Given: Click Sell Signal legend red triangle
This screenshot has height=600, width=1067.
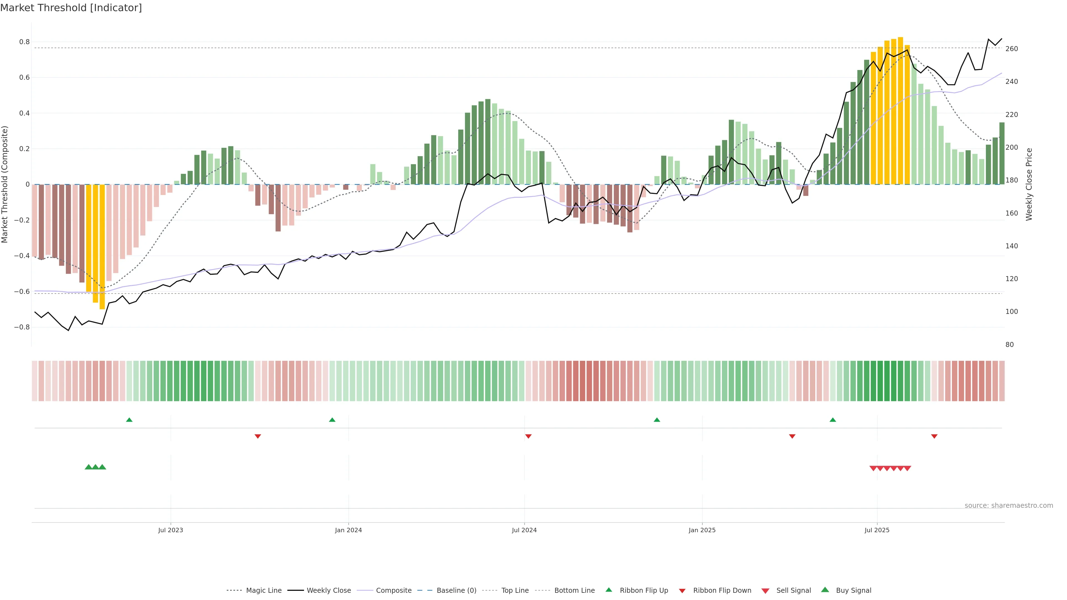Looking at the screenshot, I should click(x=766, y=591).
